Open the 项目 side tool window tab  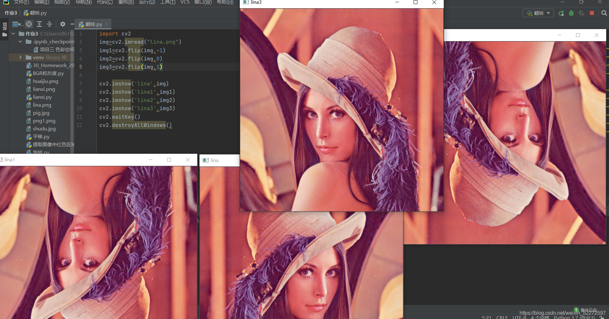(4, 26)
